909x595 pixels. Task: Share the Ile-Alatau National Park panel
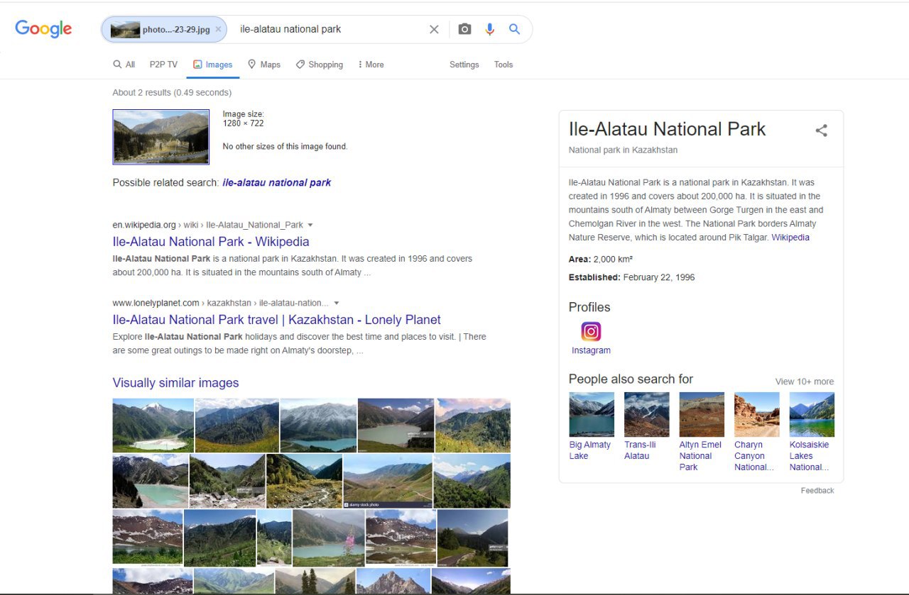click(822, 130)
